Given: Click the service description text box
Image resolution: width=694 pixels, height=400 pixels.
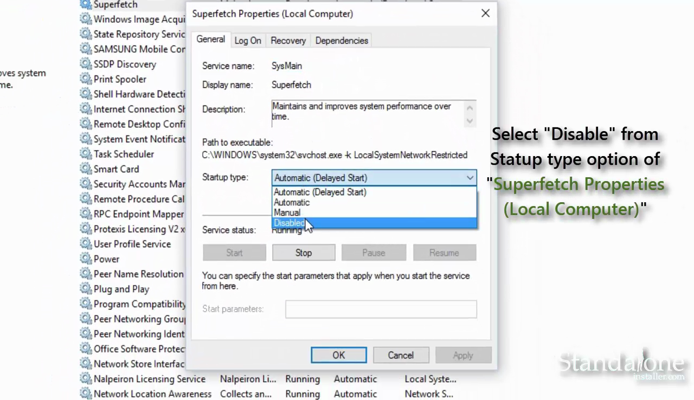Looking at the screenshot, I should 374,114.
